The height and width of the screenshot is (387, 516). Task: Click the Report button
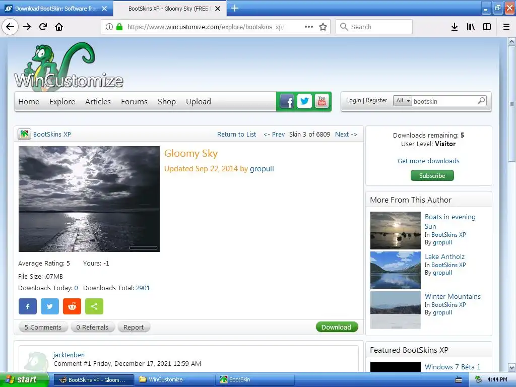point(134,327)
